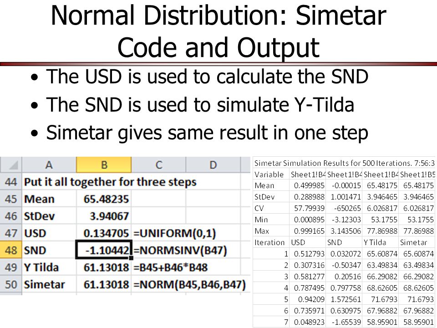This screenshot has height=328, width=437.
Task: Click the Mean label in row 45
Action: [39, 199]
